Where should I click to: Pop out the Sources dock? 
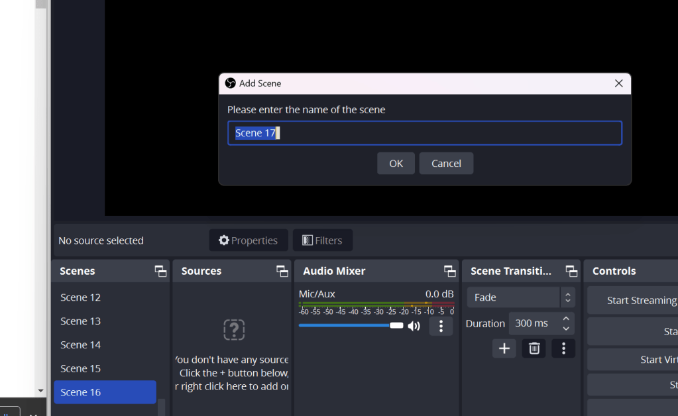click(282, 272)
